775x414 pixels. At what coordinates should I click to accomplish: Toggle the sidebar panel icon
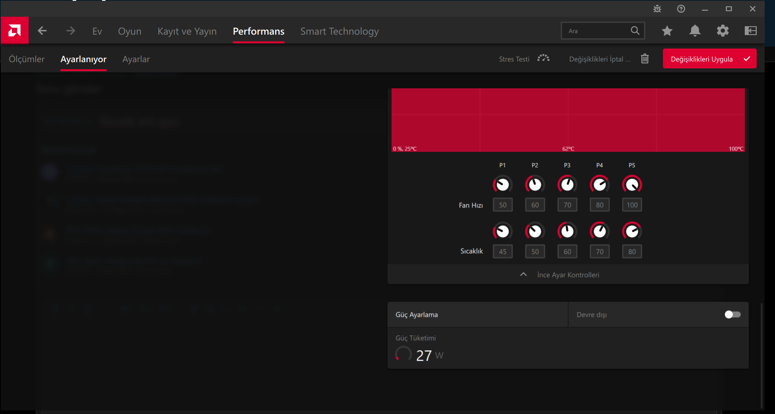(751, 31)
